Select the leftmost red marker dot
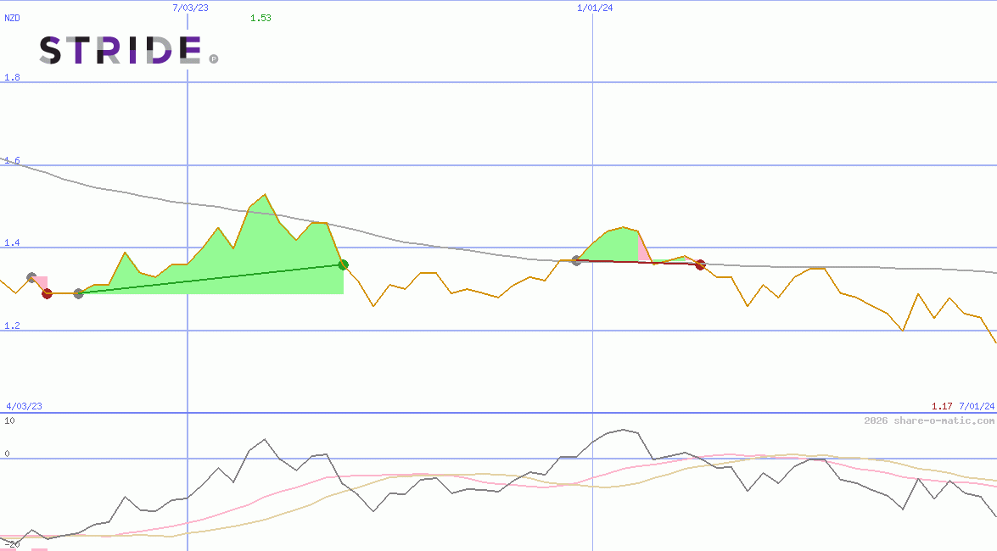 coord(47,293)
